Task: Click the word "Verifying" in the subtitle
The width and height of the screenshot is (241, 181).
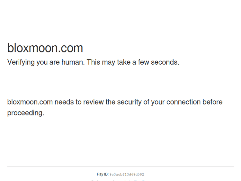Action: (x=21, y=62)
